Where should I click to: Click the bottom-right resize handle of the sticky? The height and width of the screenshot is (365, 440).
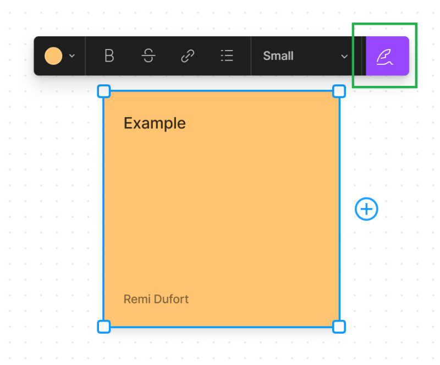(x=339, y=327)
